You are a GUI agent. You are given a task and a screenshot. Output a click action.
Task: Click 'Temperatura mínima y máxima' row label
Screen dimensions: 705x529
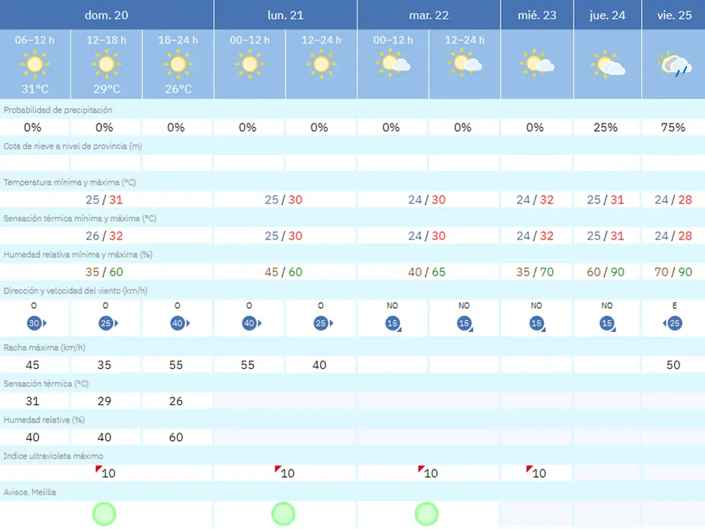70,182
